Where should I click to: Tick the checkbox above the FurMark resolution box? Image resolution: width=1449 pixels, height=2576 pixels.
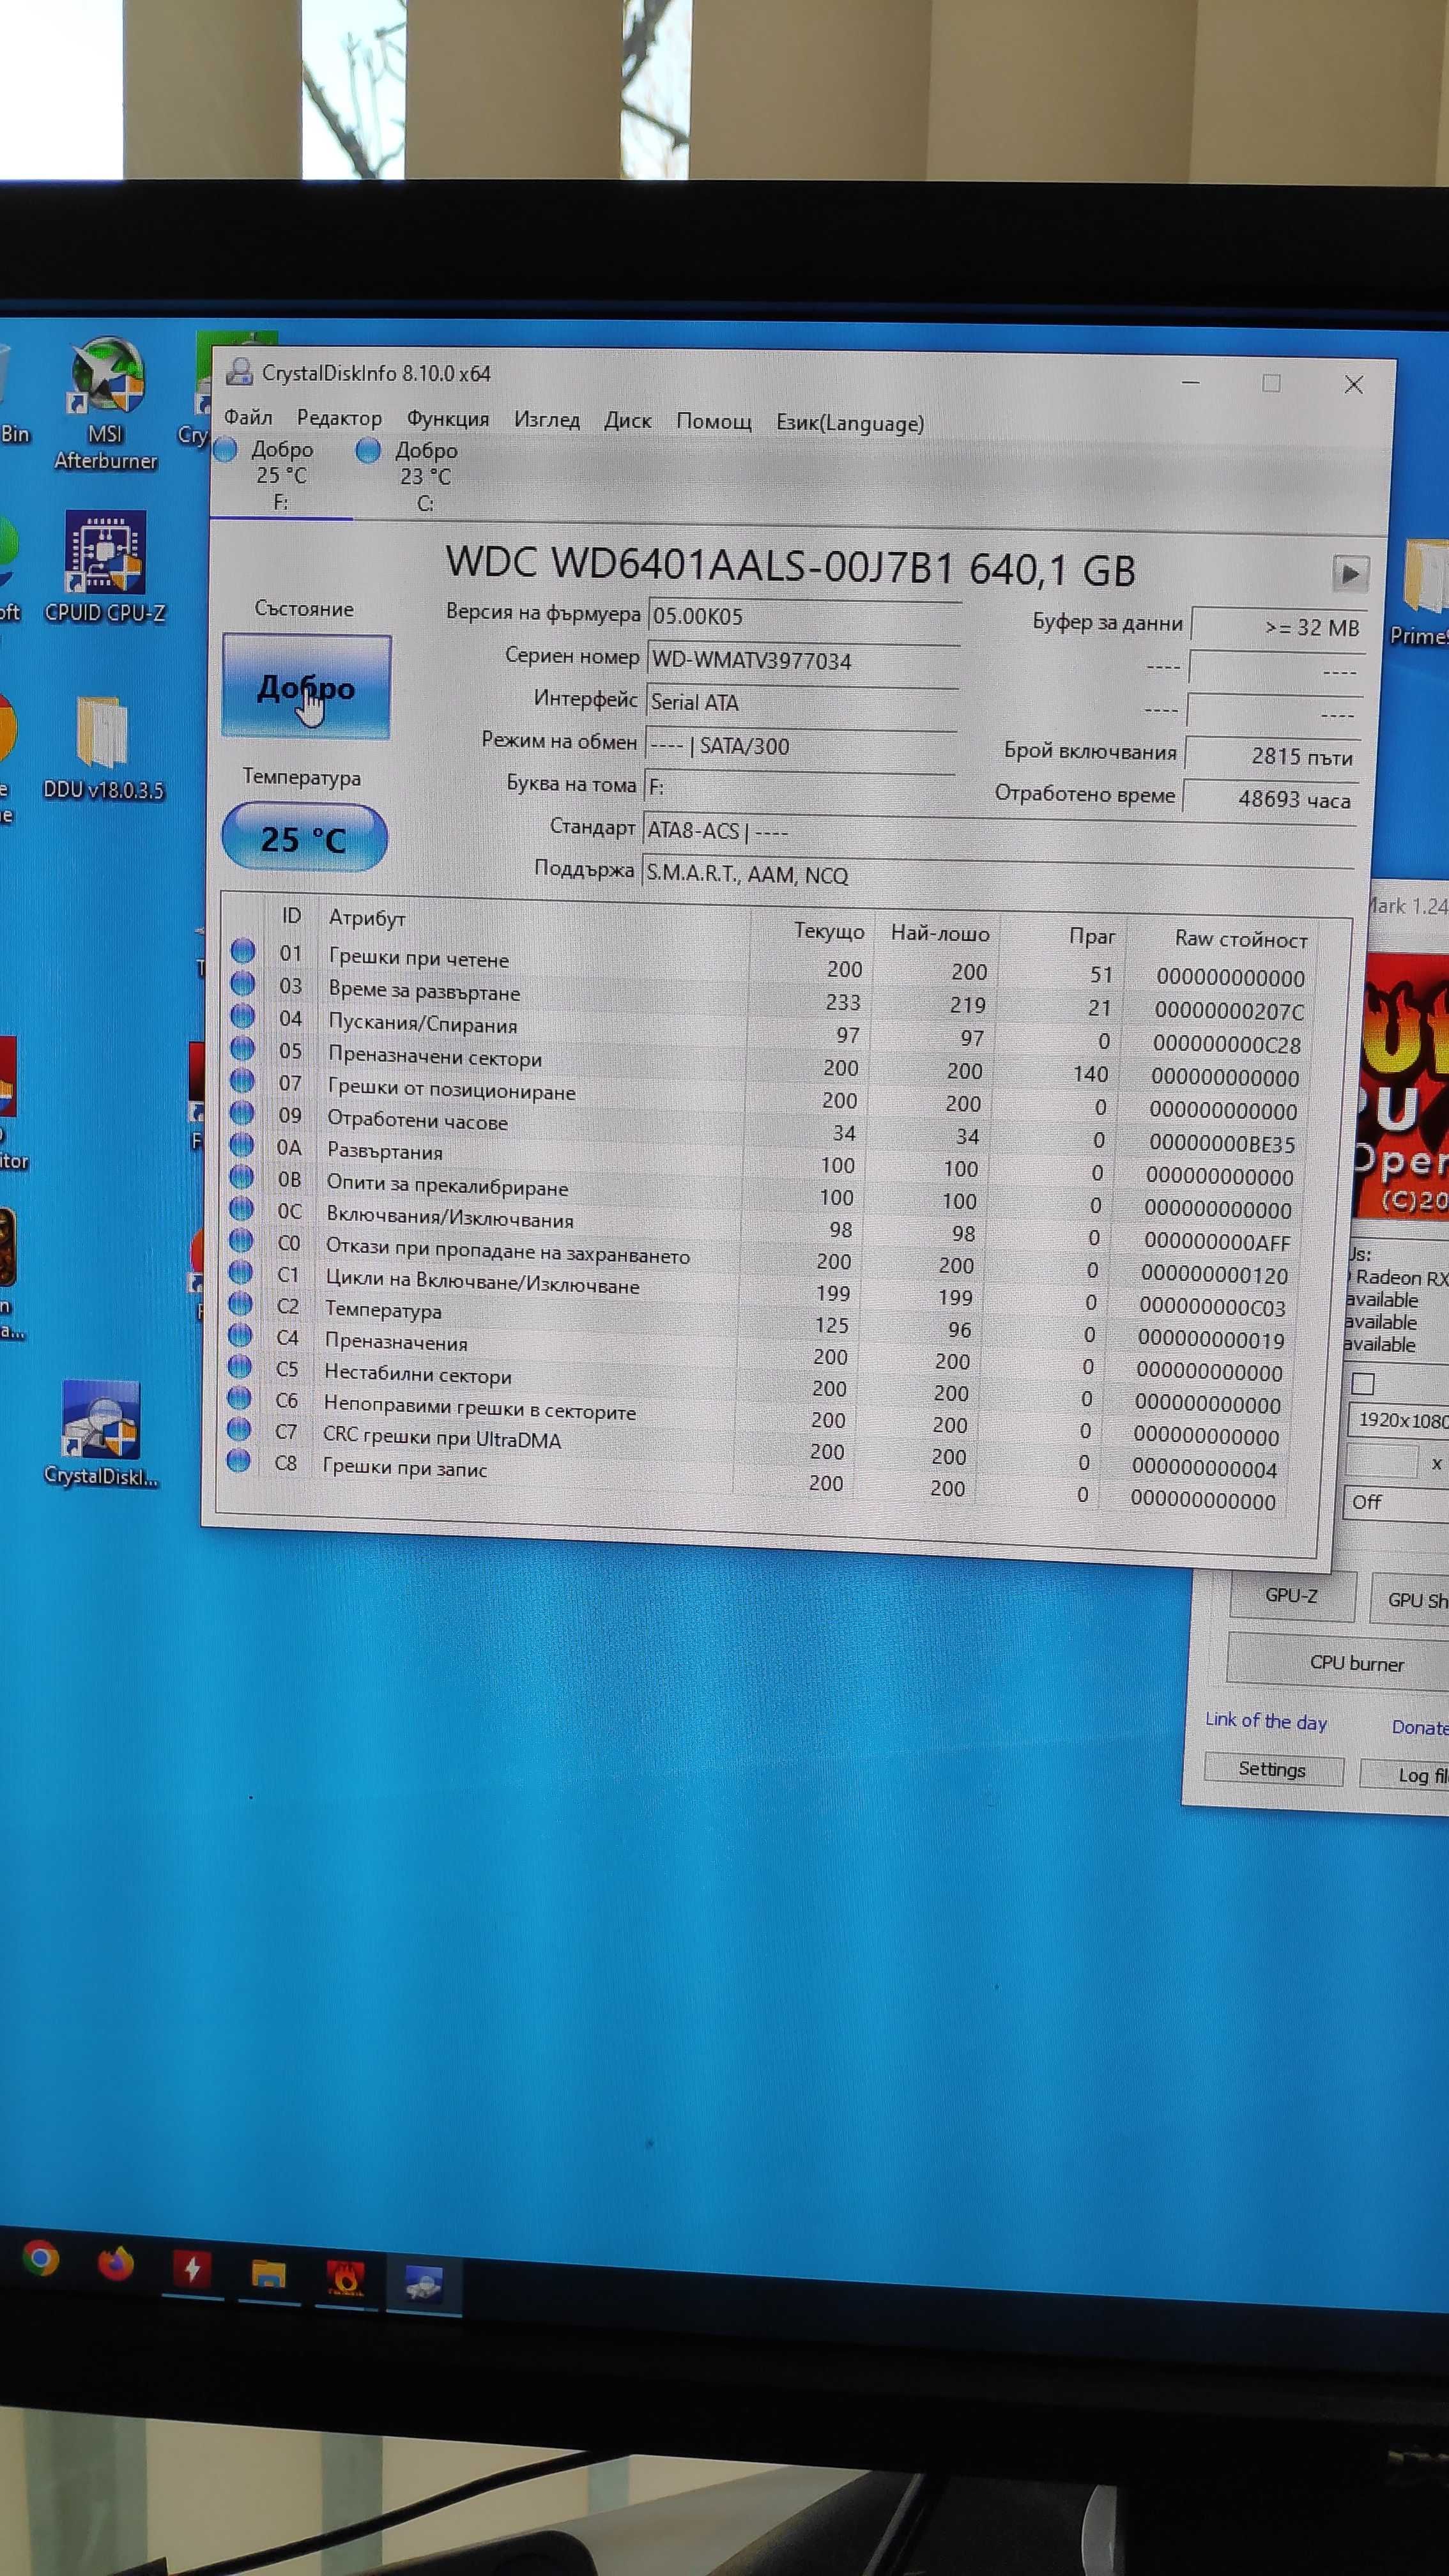1362,1384
